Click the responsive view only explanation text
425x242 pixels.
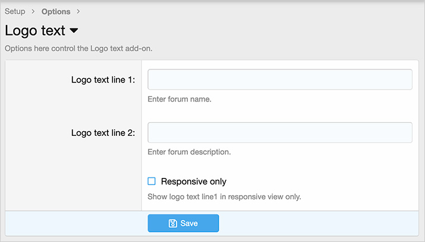(224, 196)
